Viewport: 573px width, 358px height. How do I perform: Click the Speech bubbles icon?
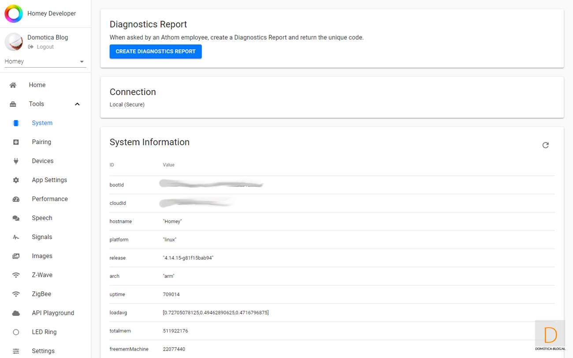[x=16, y=218]
